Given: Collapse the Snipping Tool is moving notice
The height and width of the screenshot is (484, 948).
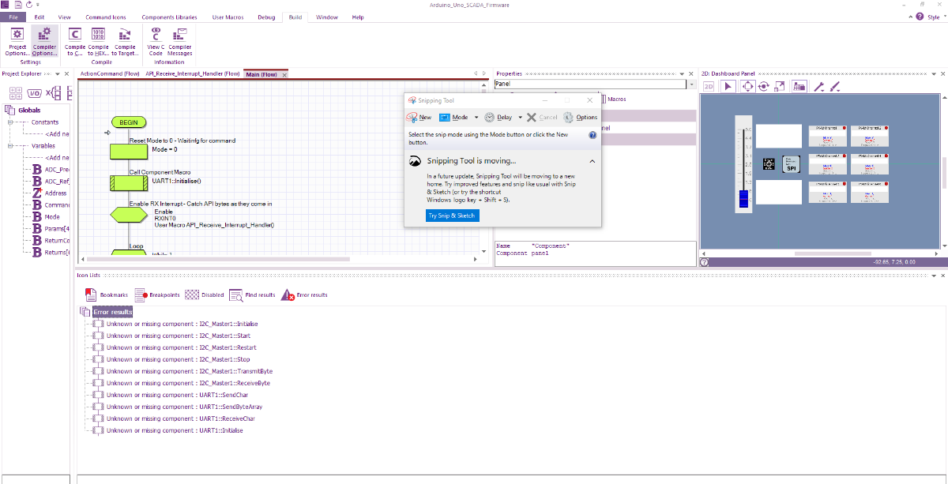Looking at the screenshot, I should click(592, 161).
